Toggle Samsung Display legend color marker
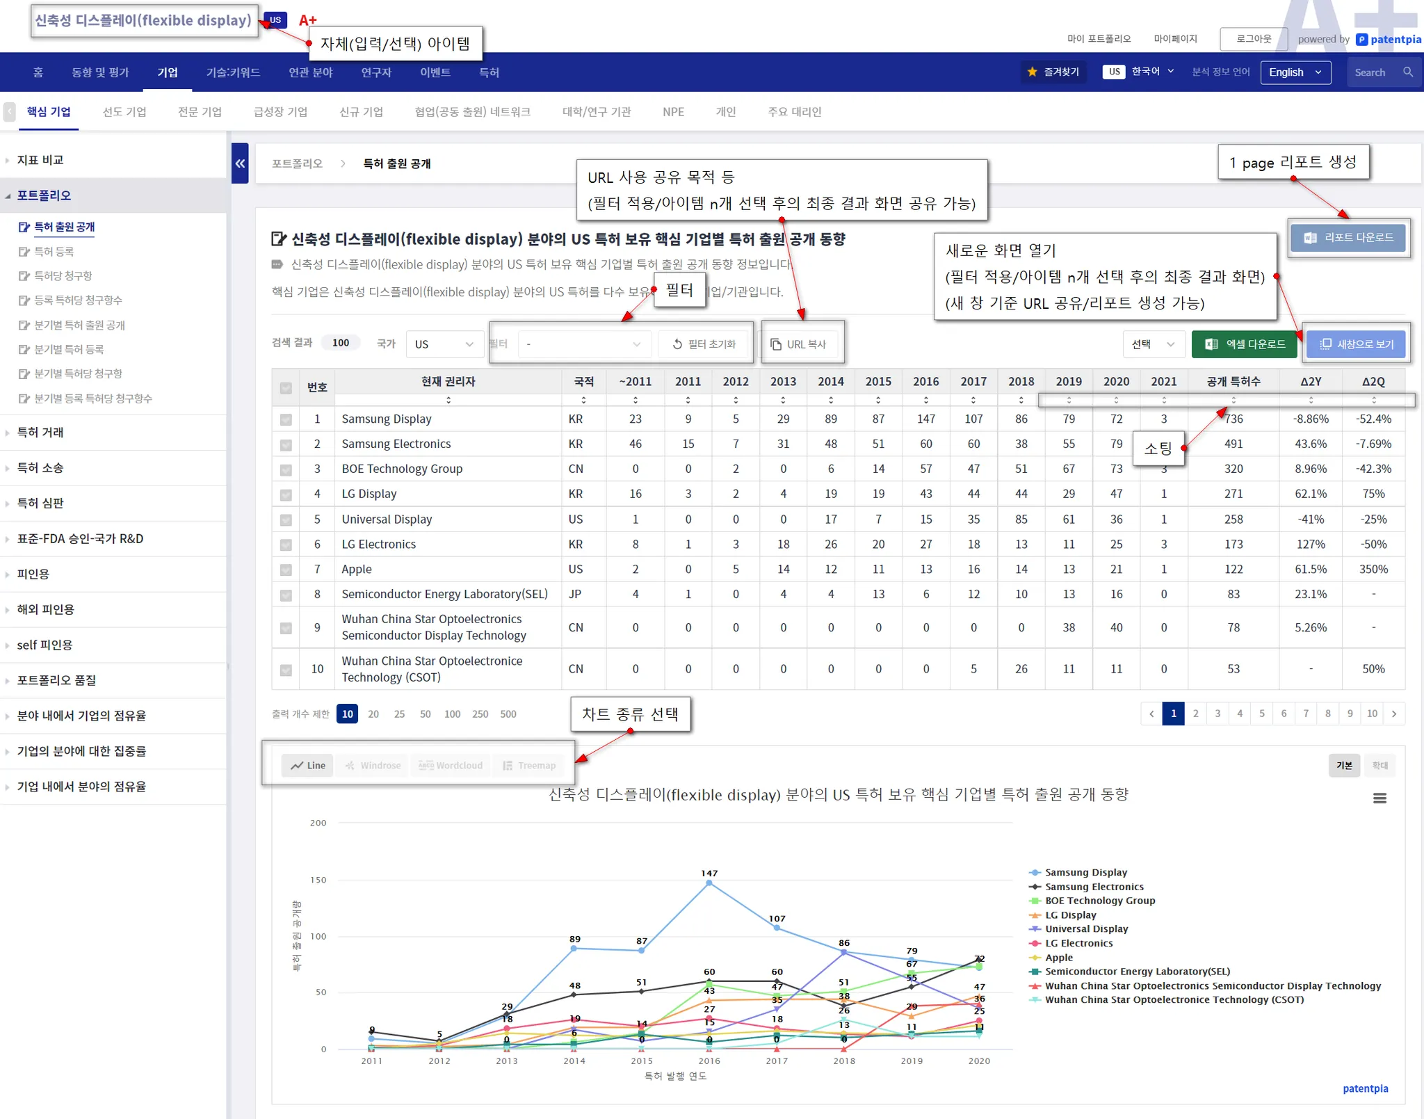The image size is (1424, 1119). pyautogui.click(x=1035, y=872)
